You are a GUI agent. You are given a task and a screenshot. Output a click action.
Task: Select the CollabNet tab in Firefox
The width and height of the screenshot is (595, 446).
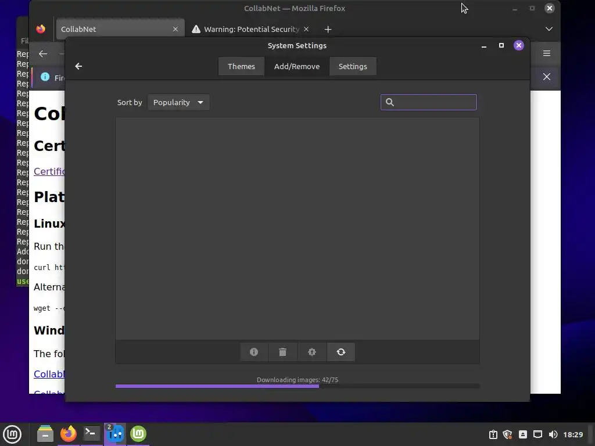point(120,29)
